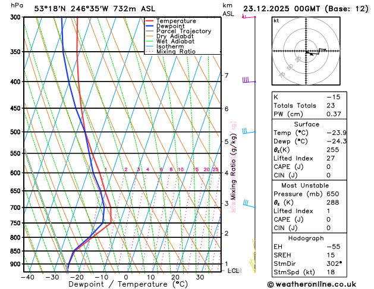Click the '0' temperature axis label
The height and width of the screenshot is (289, 374).
pyautogui.click(x=126, y=277)
